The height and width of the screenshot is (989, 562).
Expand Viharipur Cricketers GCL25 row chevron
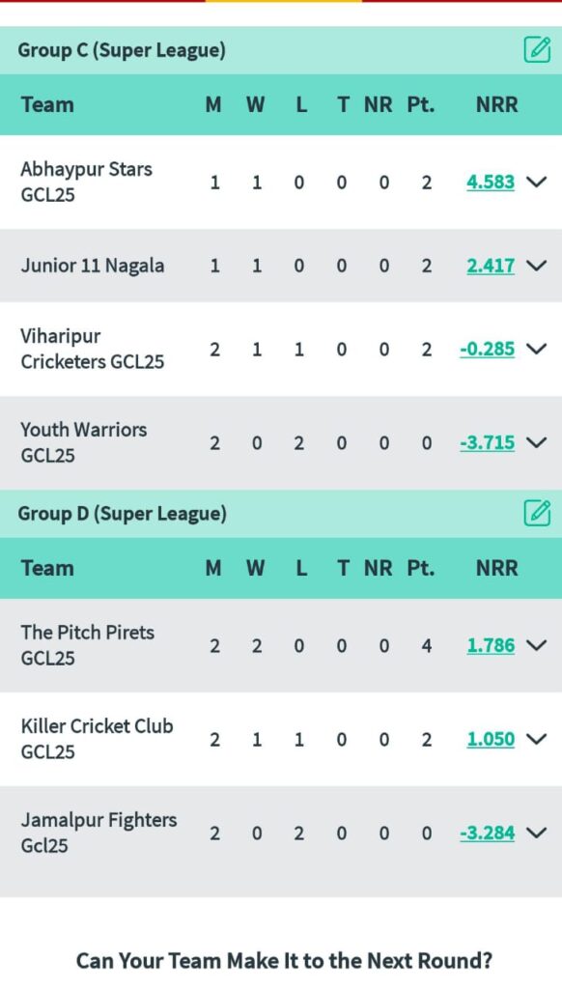click(x=536, y=349)
